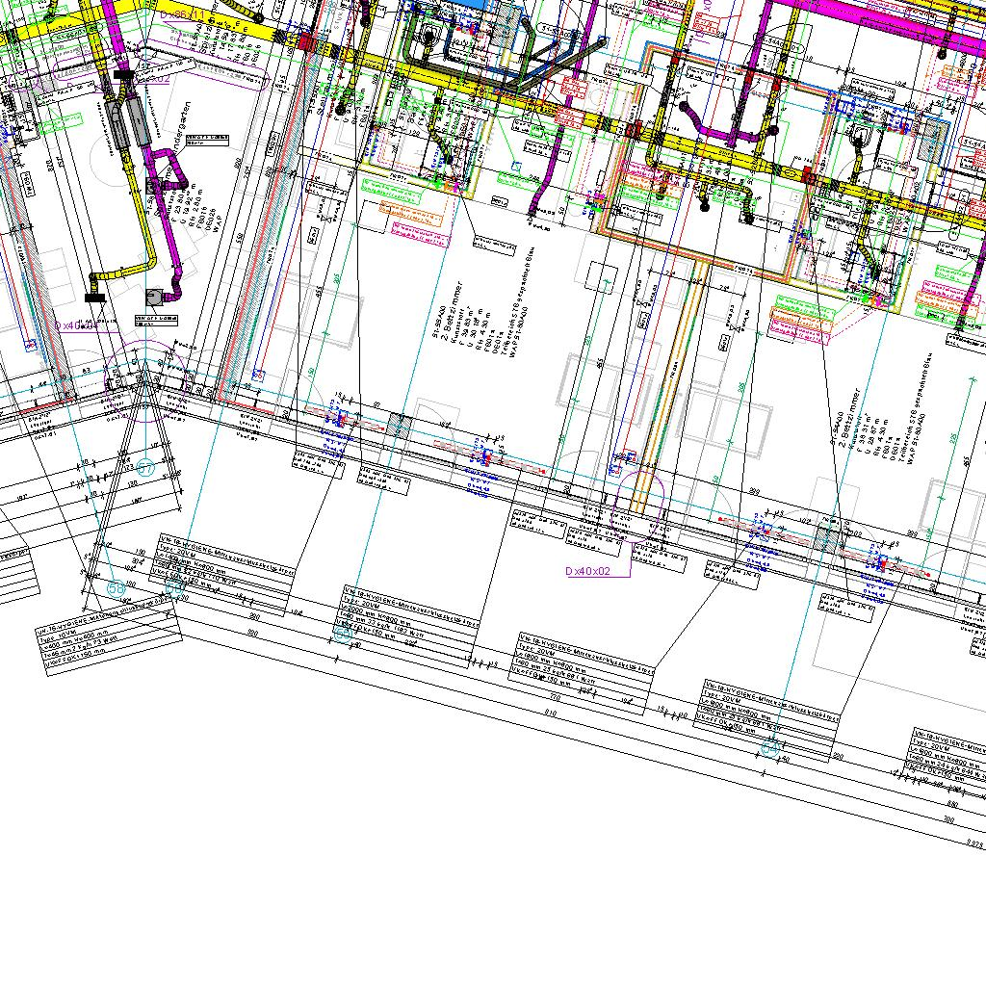Click the gray square outlet ending the magenta duct

pos(154,298)
